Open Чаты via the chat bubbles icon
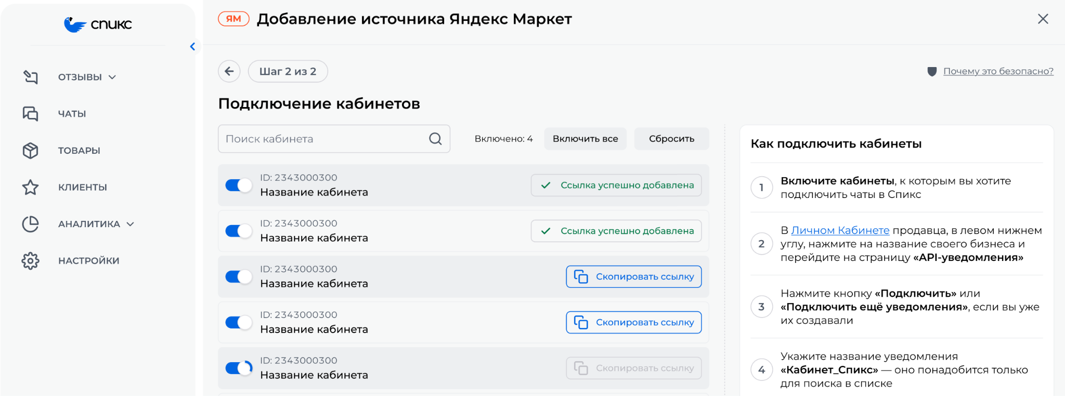 click(31, 114)
